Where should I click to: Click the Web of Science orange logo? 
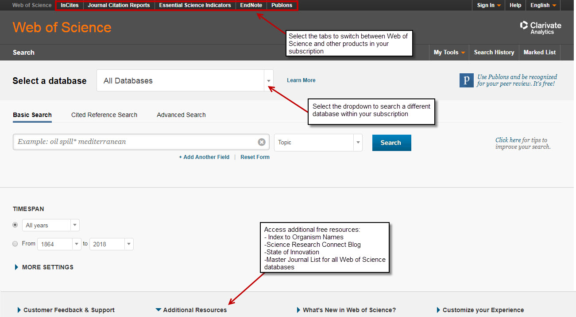point(62,27)
